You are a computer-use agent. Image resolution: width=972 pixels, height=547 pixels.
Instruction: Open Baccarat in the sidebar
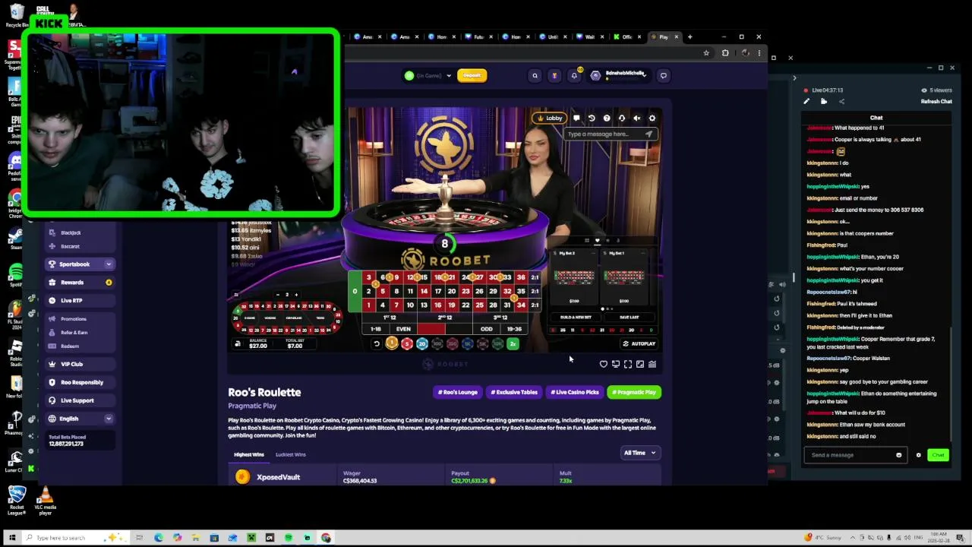(x=70, y=246)
